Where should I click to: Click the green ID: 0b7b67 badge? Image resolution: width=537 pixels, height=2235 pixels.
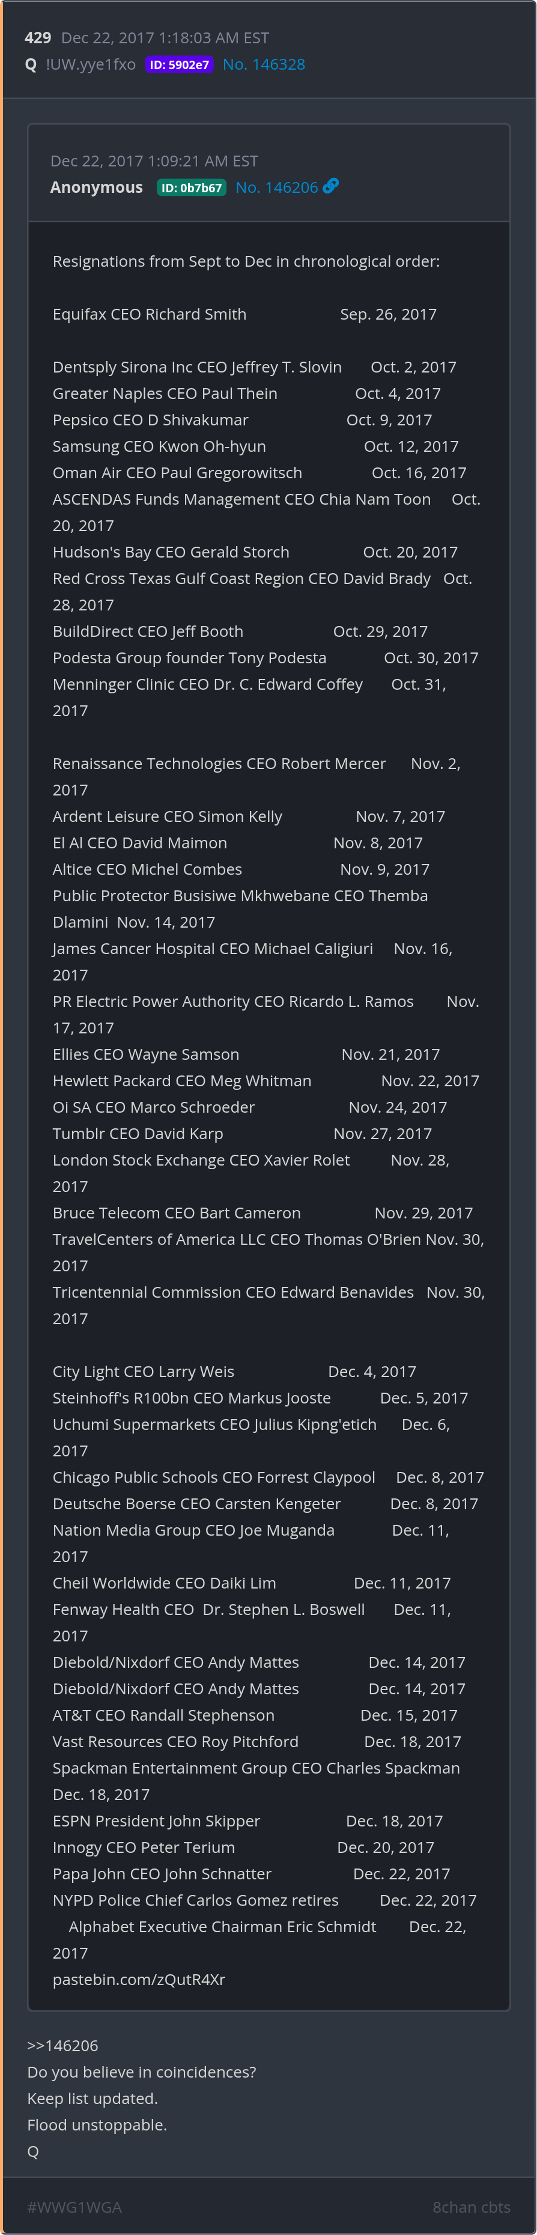point(191,188)
